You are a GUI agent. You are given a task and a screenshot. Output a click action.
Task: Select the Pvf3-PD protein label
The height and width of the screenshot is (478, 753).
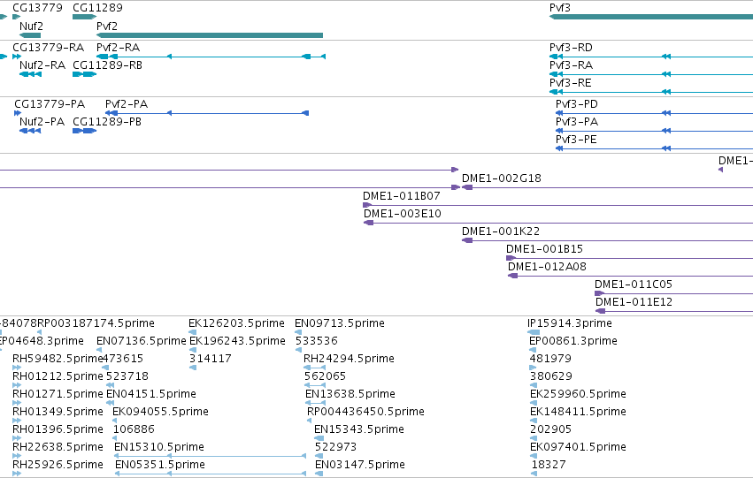point(577,104)
